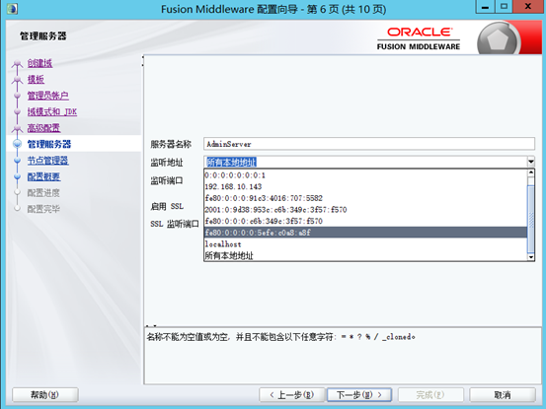The width and height of the screenshot is (546, 409).
Task: Go to the 节点管理器 step
Action: click(x=48, y=161)
